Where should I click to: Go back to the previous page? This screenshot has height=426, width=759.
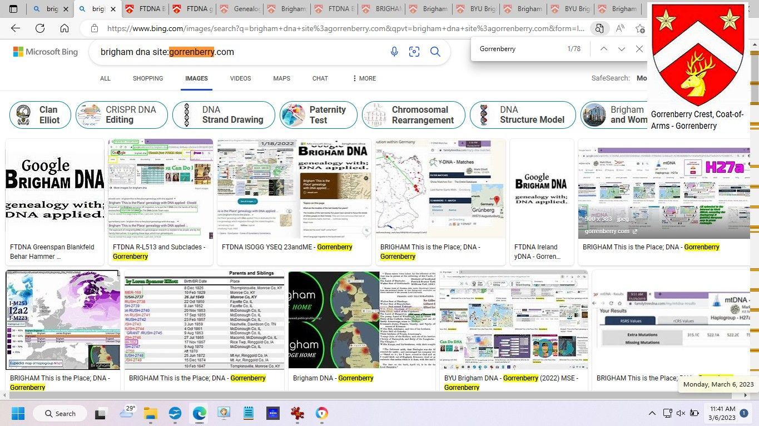click(x=16, y=28)
